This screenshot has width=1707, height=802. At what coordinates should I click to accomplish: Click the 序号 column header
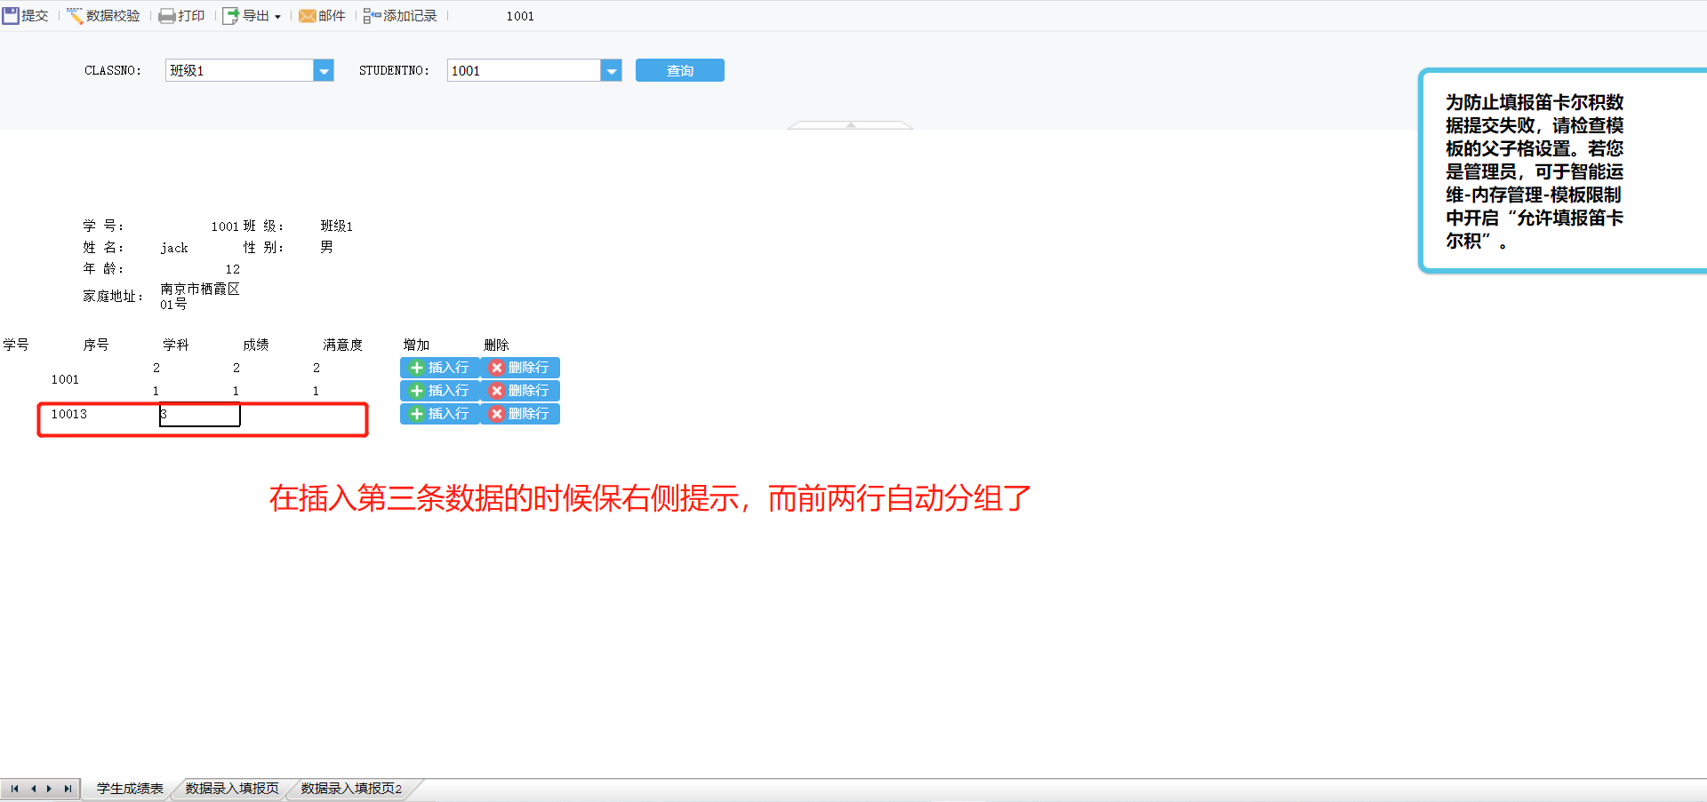(x=96, y=345)
